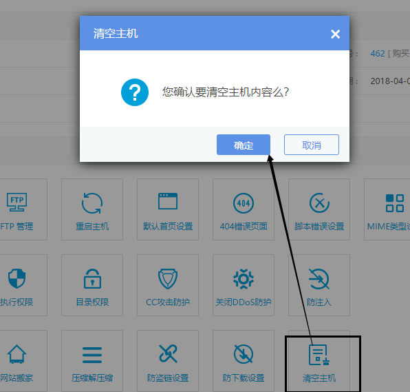The width and height of the screenshot is (410, 392).
Task: Toggle 关闭DDoS防护 gear icon
Action: point(244,279)
